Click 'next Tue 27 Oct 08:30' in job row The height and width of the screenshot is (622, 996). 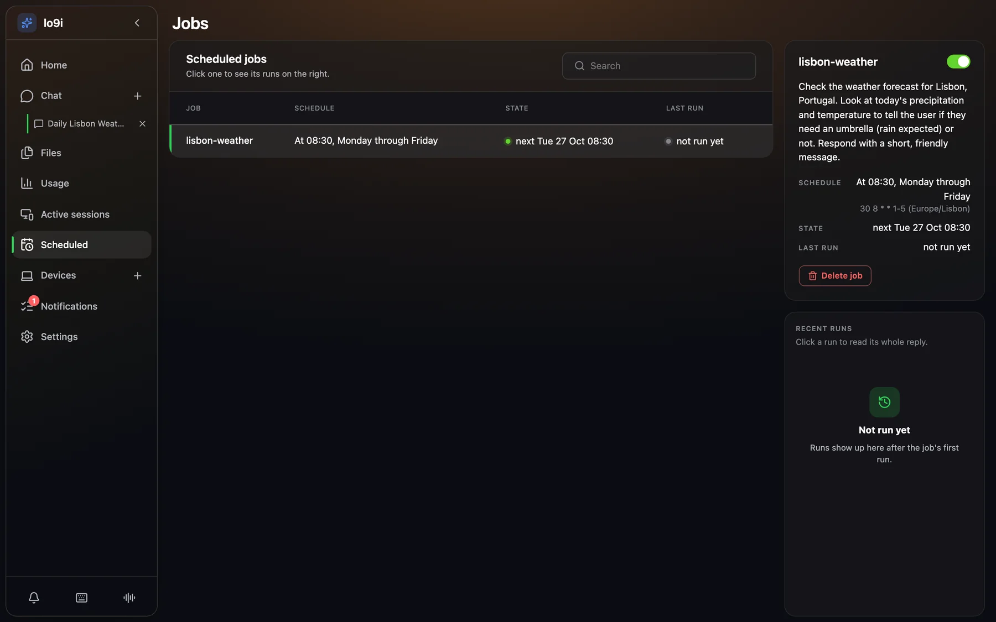coord(564,141)
